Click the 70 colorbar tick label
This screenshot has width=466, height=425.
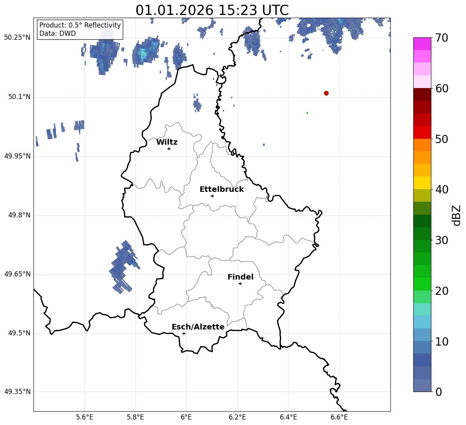[442, 38]
